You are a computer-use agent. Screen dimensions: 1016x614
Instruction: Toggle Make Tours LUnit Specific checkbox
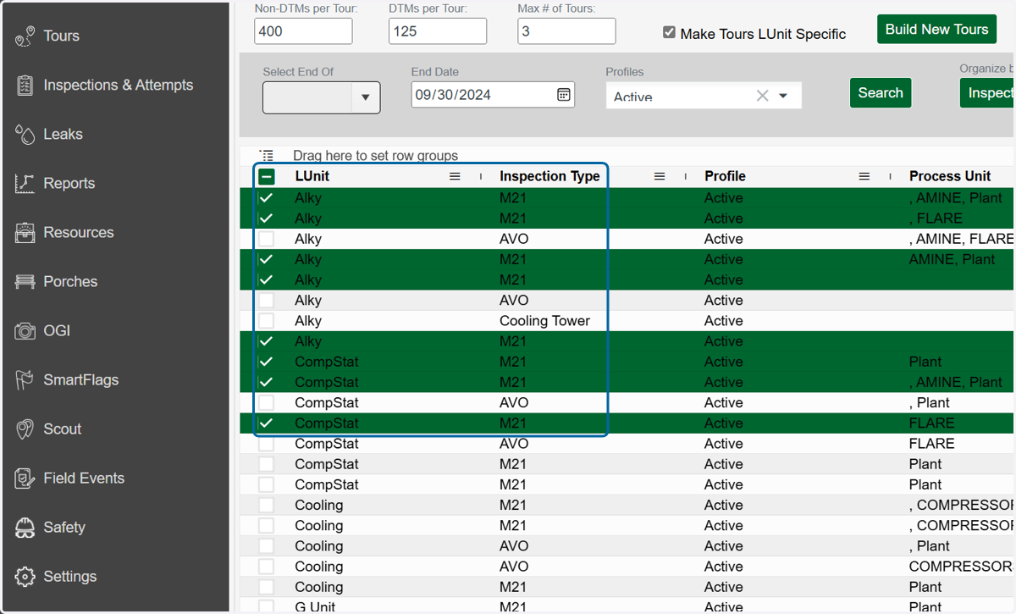click(669, 32)
